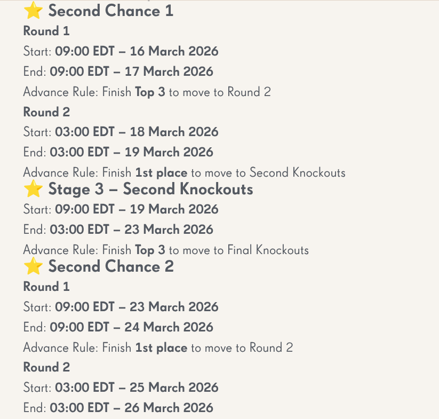Click the Stage 3 – Second Knockouts heading

[150, 189]
